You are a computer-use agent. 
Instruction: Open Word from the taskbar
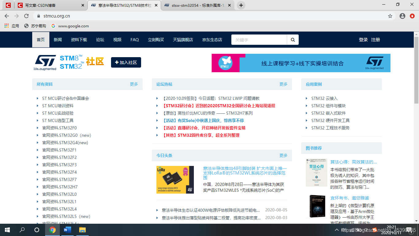pyautogui.click(x=67, y=230)
